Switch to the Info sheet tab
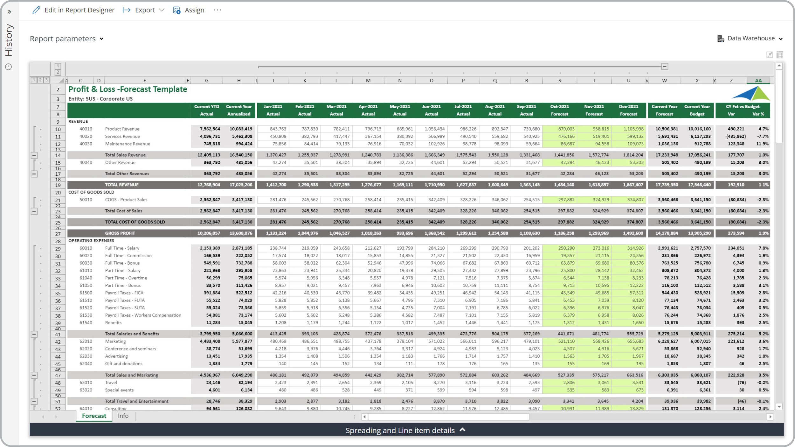Viewport: 795px width, 447px height. point(123,416)
